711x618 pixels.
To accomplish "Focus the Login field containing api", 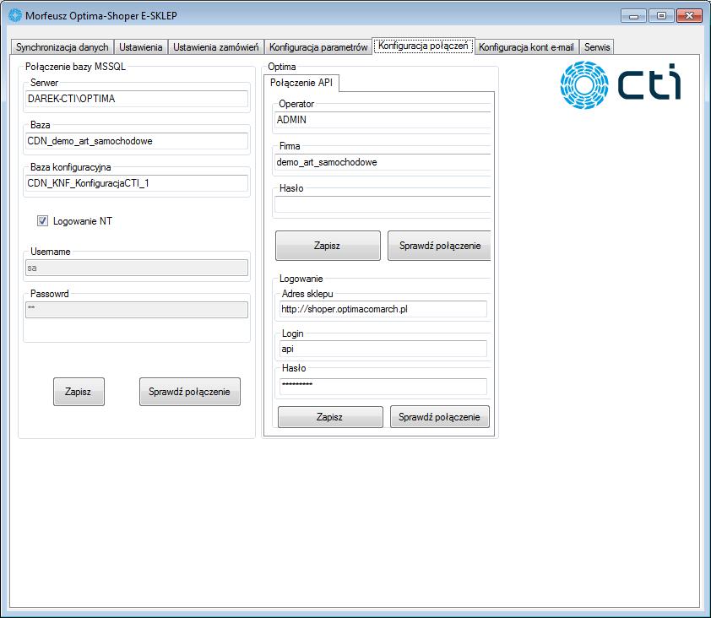I will pyautogui.click(x=383, y=349).
